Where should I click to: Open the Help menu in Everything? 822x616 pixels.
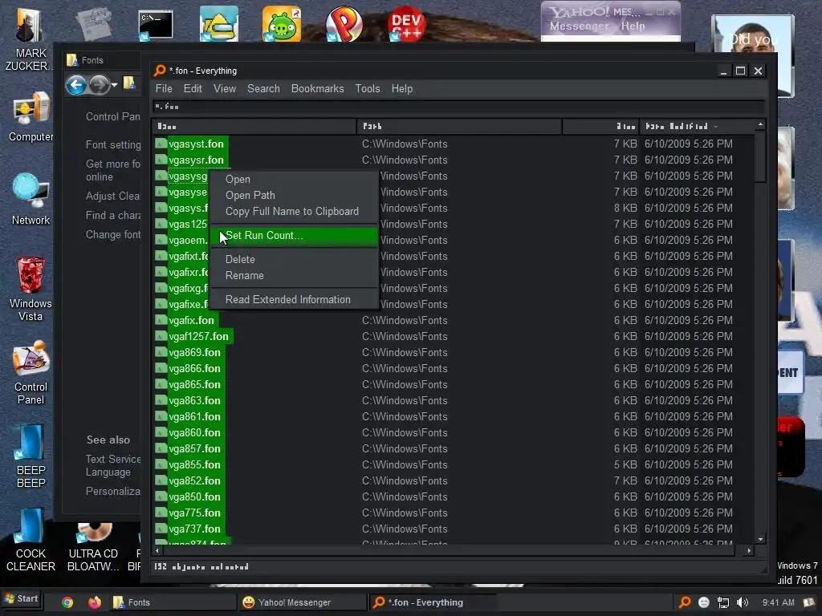(401, 88)
